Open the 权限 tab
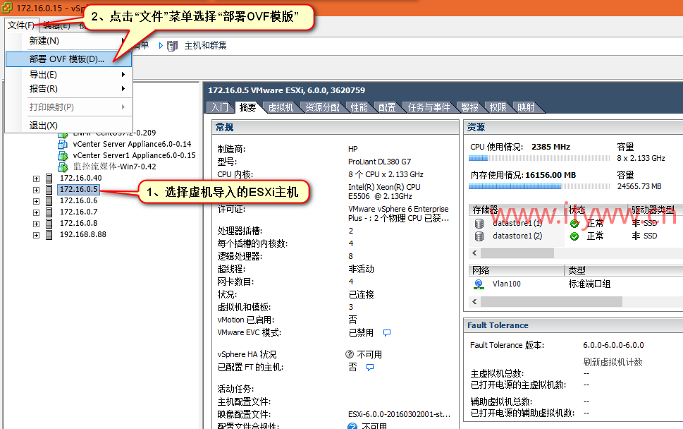Viewport: 683px width, 429px height. click(x=498, y=107)
